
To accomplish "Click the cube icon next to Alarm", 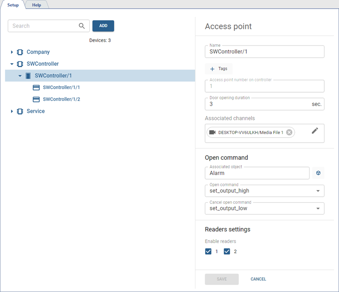I will tap(318, 173).
